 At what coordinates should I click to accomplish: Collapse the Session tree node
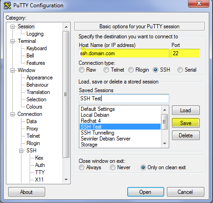pos(12,27)
